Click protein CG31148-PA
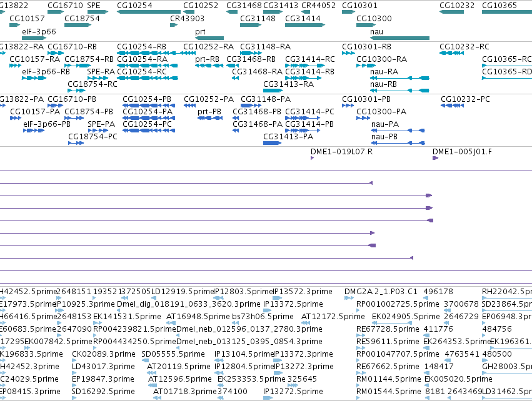Image resolution: width=532 pixels, height=401 pixels. tap(266, 99)
